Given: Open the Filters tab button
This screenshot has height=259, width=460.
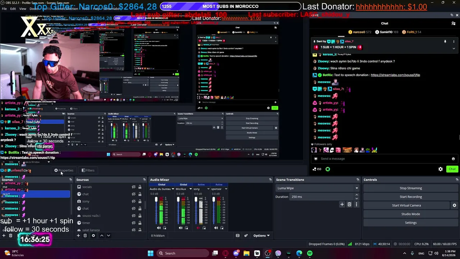Looking at the screenshot, I should (x=88, y=171).
